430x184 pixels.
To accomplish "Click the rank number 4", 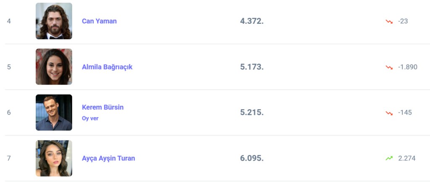I will (x=9, y=21).
